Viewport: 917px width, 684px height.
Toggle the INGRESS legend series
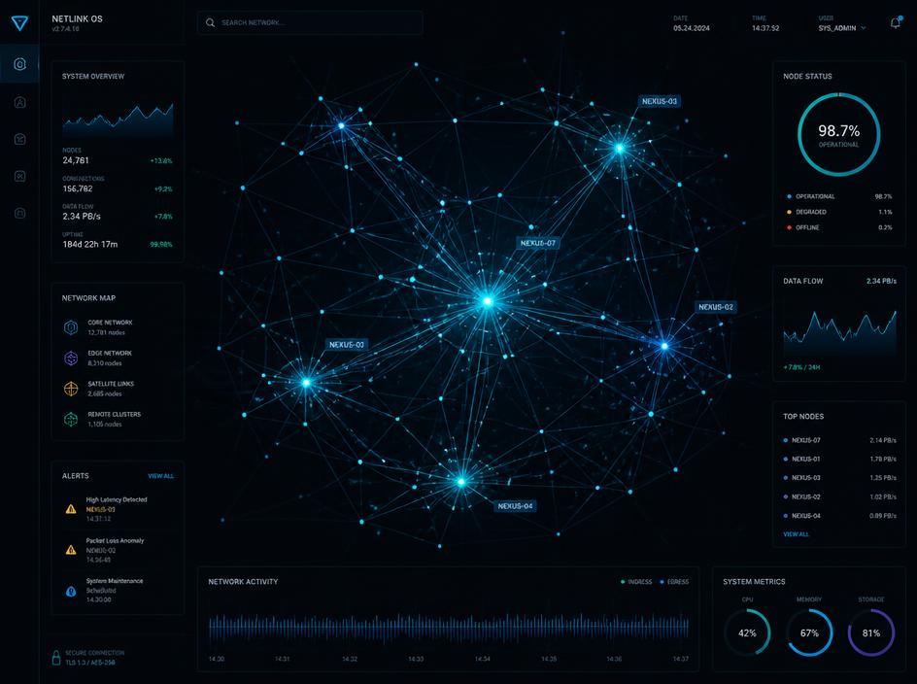tap(636, 582)
